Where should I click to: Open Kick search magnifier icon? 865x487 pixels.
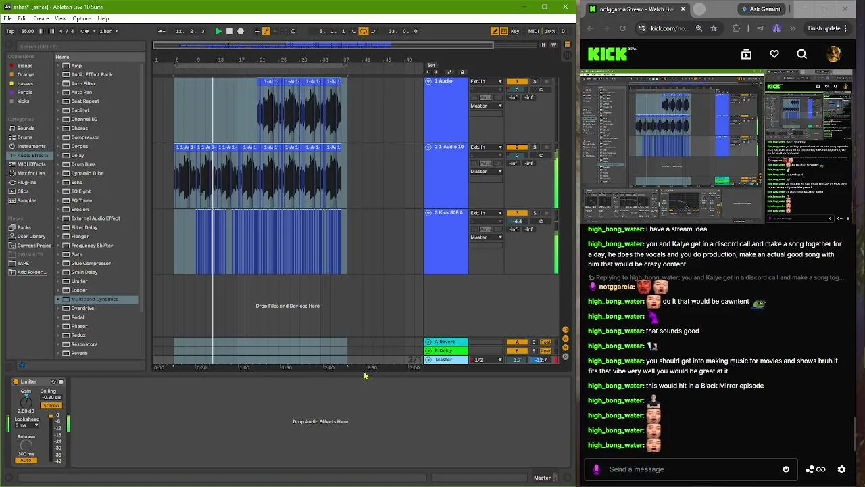tap(801, 54)
